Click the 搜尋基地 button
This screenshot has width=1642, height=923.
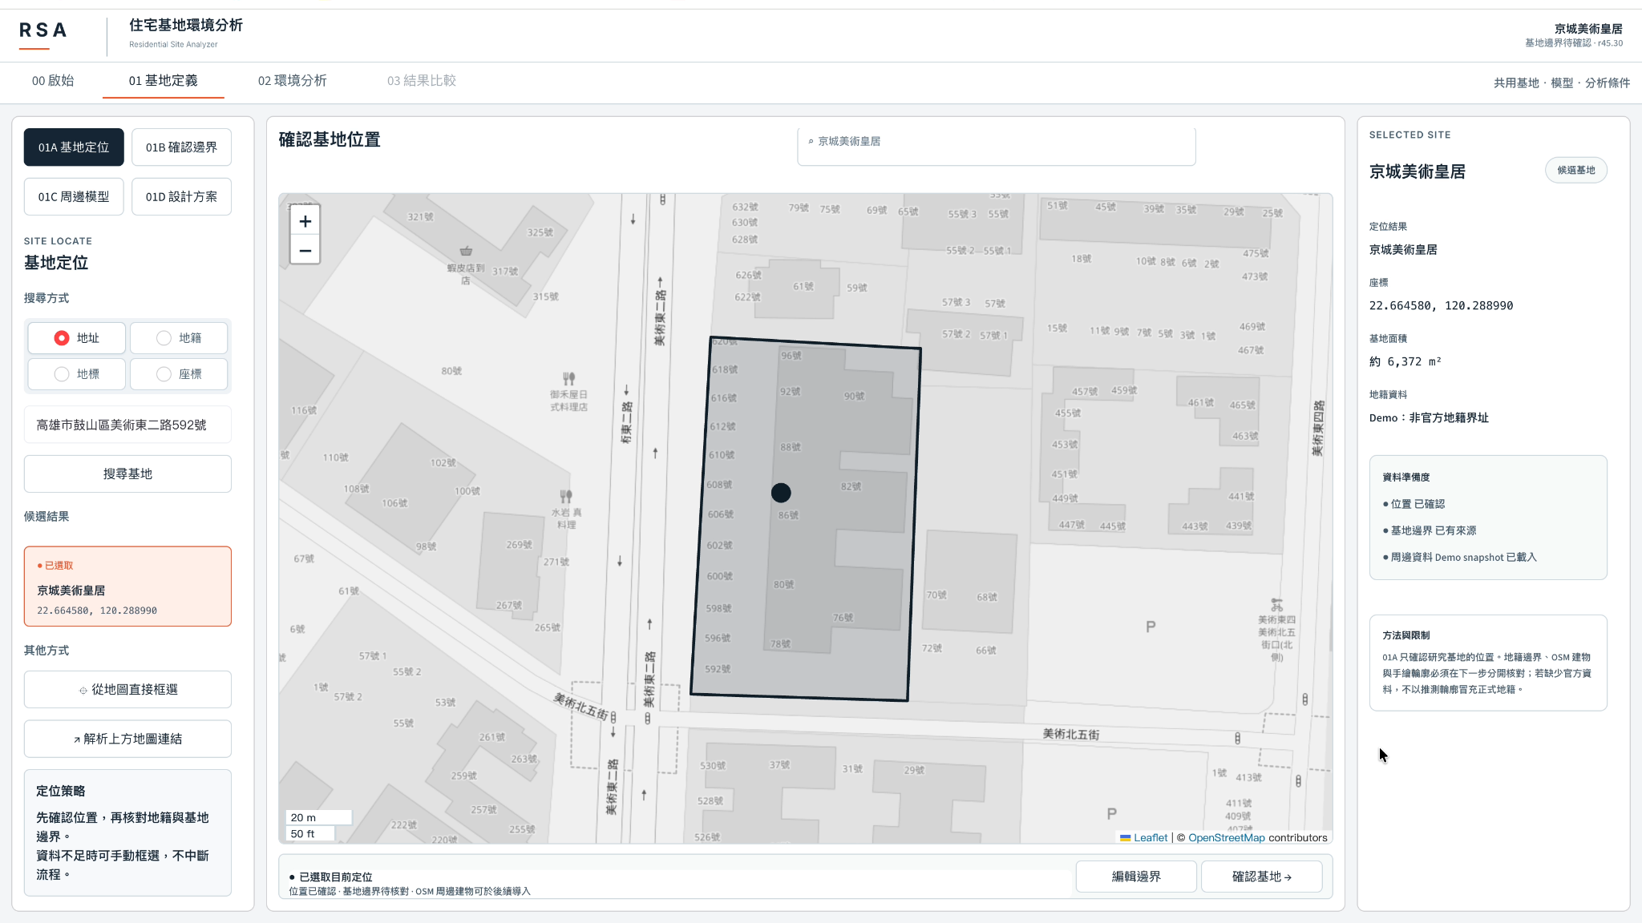(127, 474)
